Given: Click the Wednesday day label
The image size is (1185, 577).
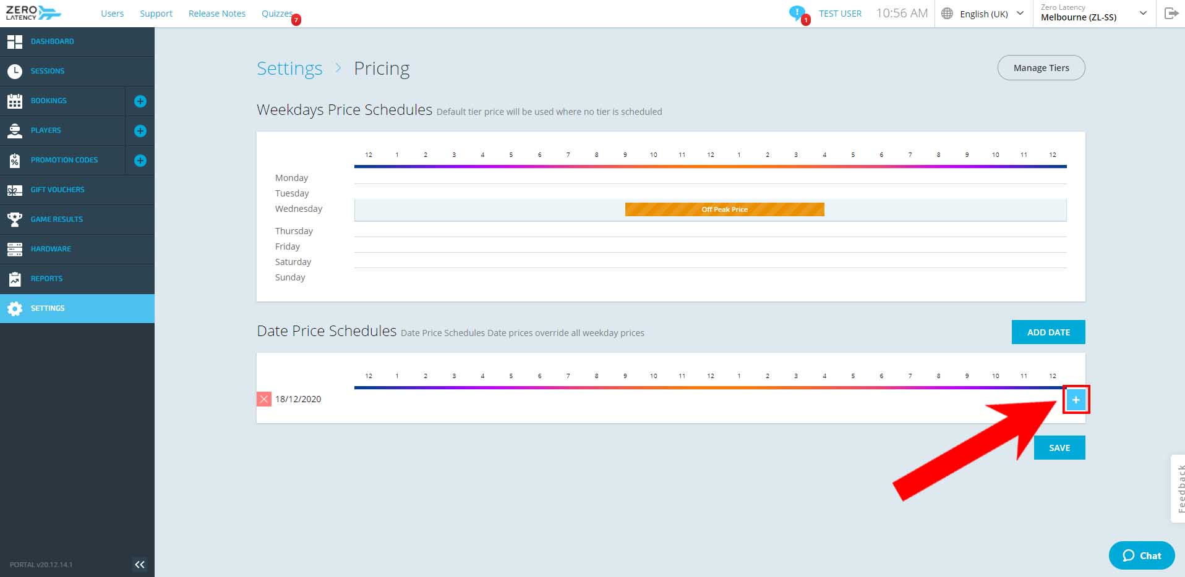Looking at the screenshot, I should click(x=299, y=209).
